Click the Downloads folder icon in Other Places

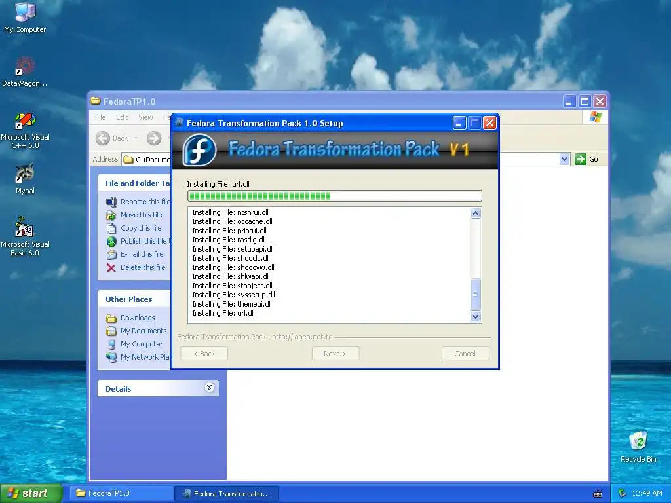111,318
